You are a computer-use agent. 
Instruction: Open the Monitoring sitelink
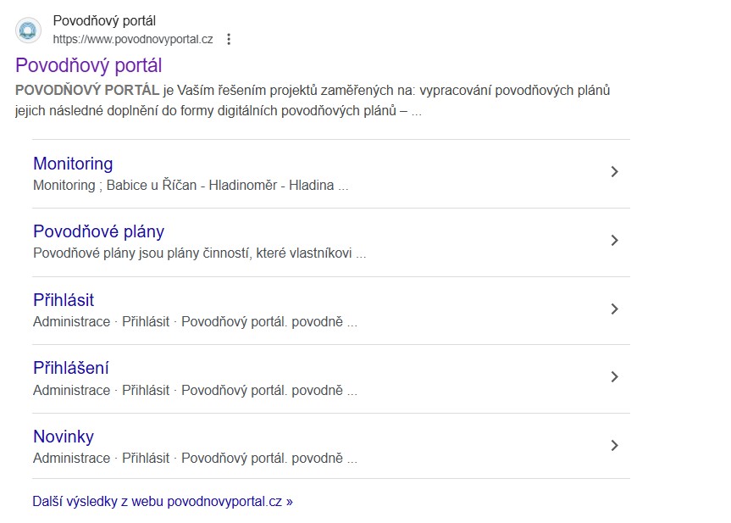tap(73, 164)
